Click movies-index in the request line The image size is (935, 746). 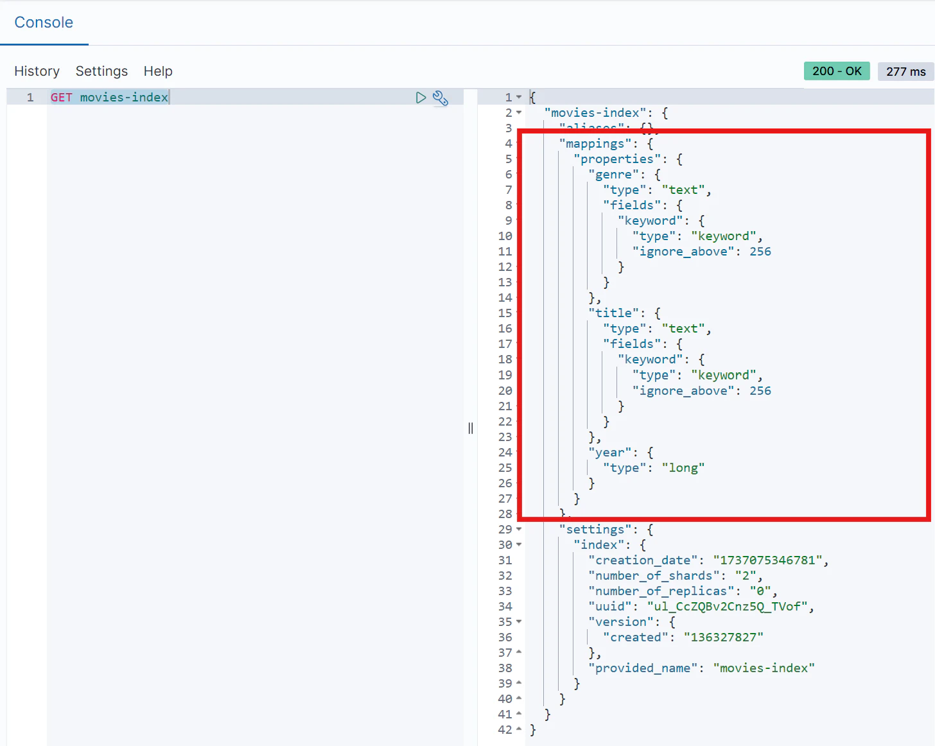(124, 98)
